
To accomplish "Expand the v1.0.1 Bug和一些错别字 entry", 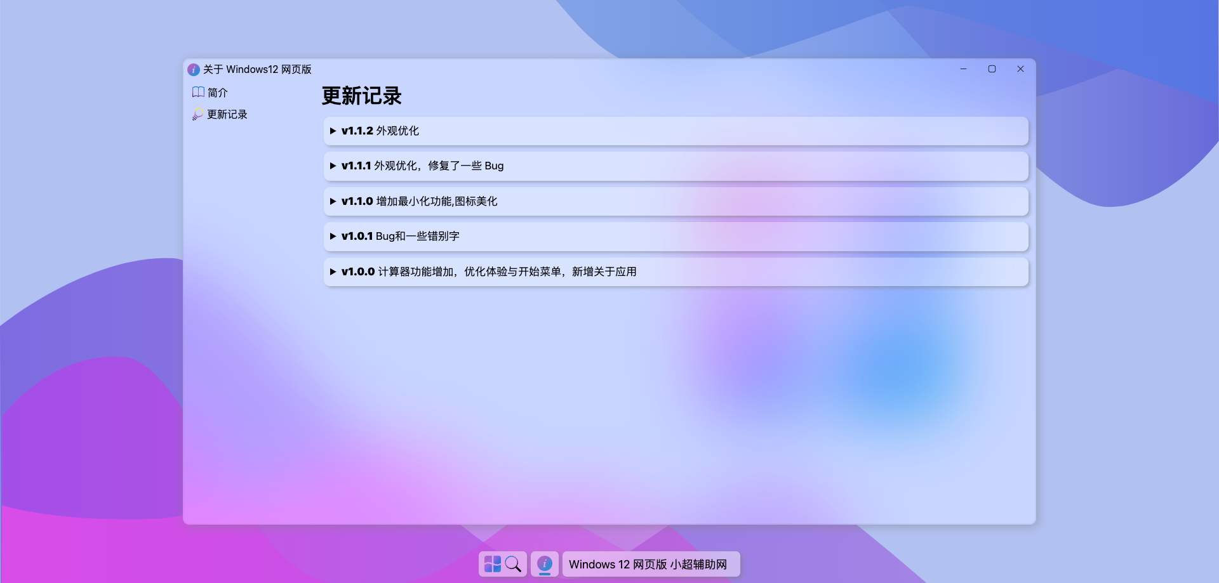I will tap(676, 236).
